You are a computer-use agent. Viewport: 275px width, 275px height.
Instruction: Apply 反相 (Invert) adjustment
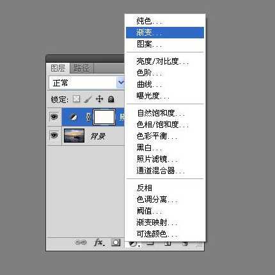click(165, 188)
